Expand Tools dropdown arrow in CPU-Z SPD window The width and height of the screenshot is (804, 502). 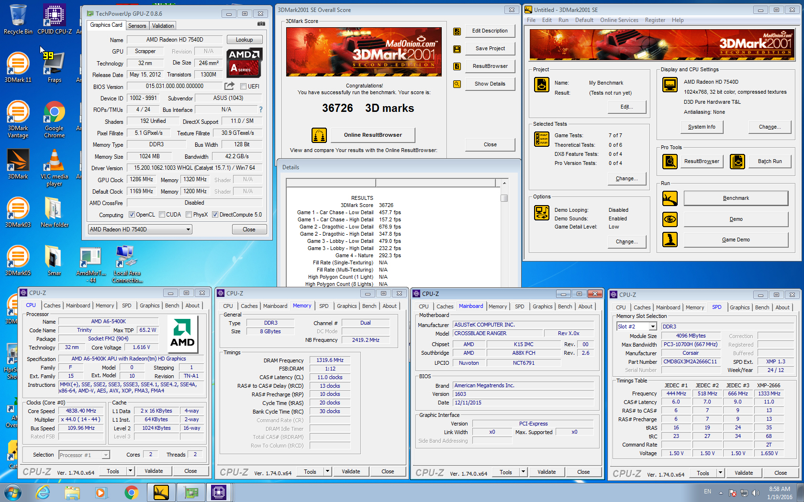pyautogui.click(x=720, y=473)
